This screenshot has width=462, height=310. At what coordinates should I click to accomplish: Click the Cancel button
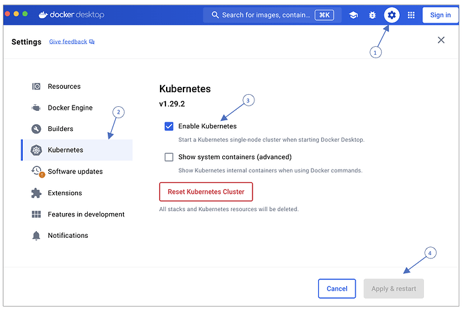[x=337, y=289]
